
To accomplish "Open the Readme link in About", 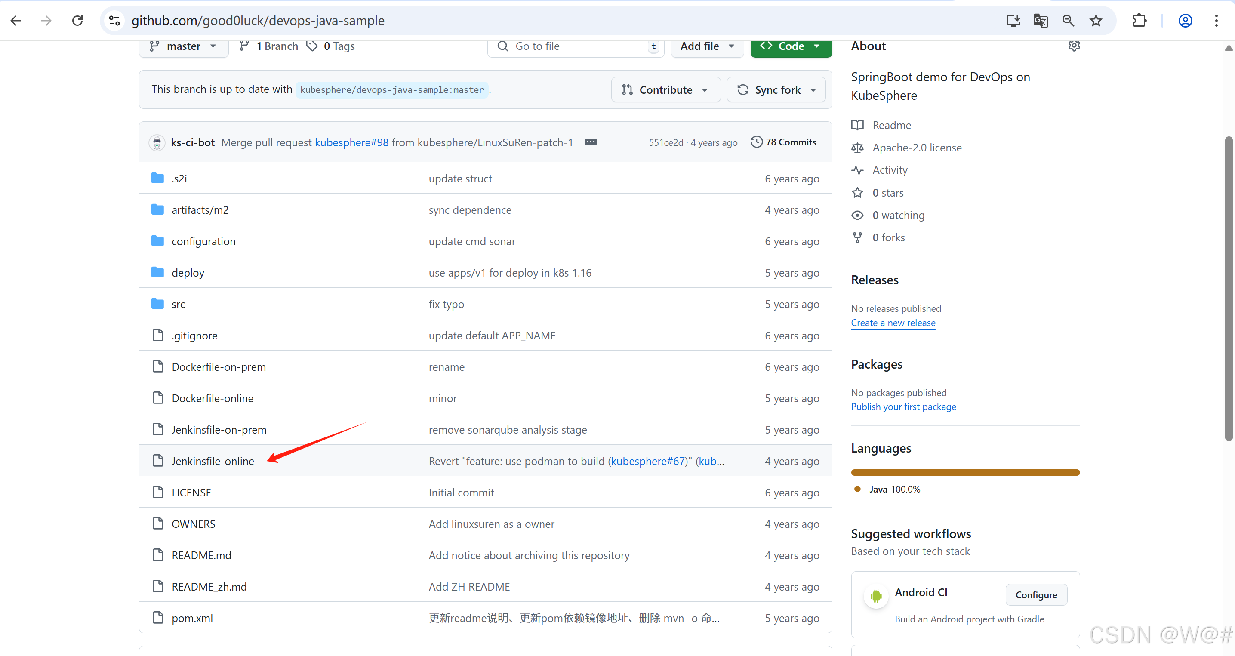I will 892,125.
